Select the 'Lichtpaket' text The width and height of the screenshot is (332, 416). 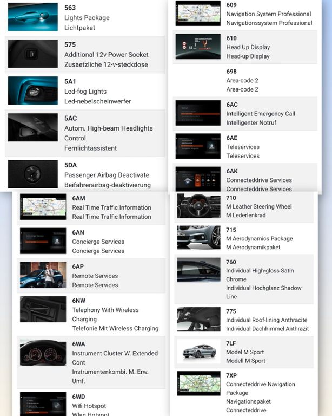(79, 28)
